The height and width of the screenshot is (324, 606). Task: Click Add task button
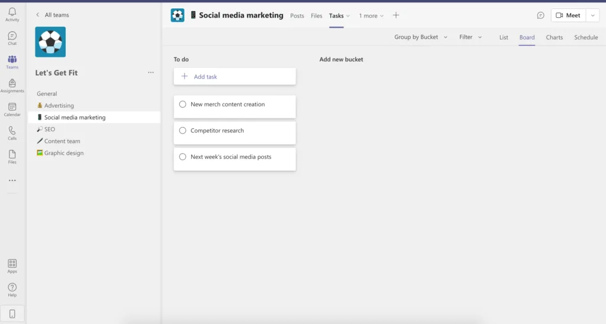(234, 76)
